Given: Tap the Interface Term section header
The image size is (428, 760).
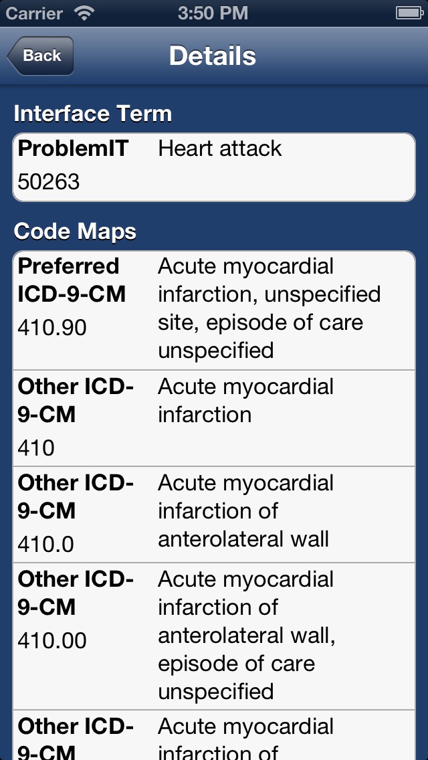Looking at the screenshot, I should (x=93, y=114).
